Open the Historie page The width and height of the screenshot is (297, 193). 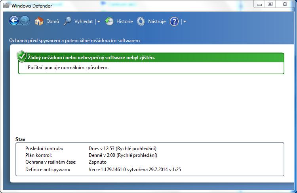point(124,21)
